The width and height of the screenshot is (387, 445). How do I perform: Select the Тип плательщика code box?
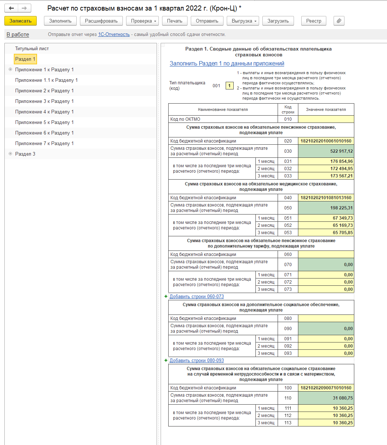(x=229, y=86)
